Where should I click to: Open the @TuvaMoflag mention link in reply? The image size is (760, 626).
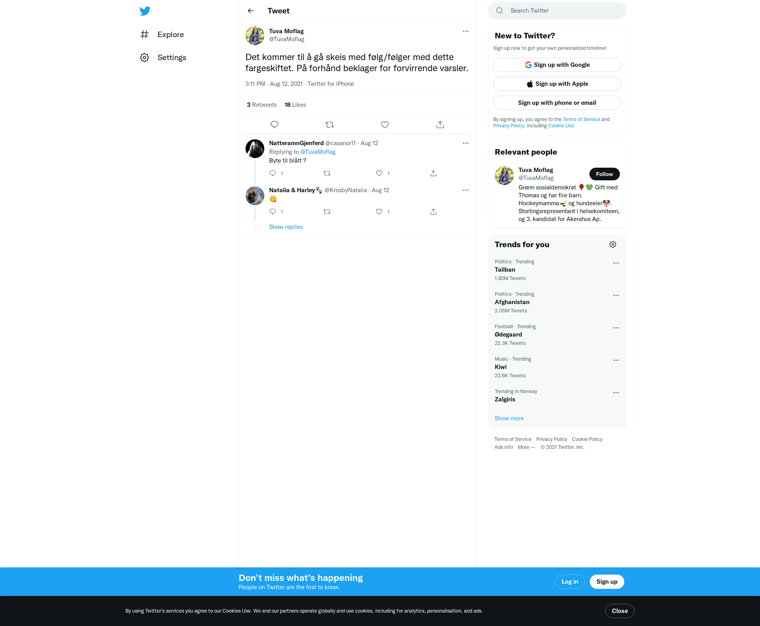click(x=318, y=152)
